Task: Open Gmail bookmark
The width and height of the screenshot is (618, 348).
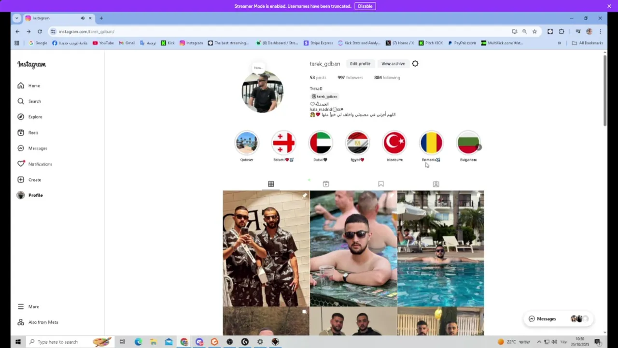Action: click(127, 43)
